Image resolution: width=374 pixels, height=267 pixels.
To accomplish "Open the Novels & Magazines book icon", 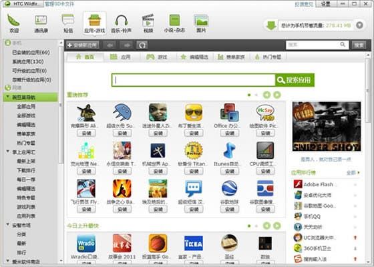I will (x=174, y=20).
